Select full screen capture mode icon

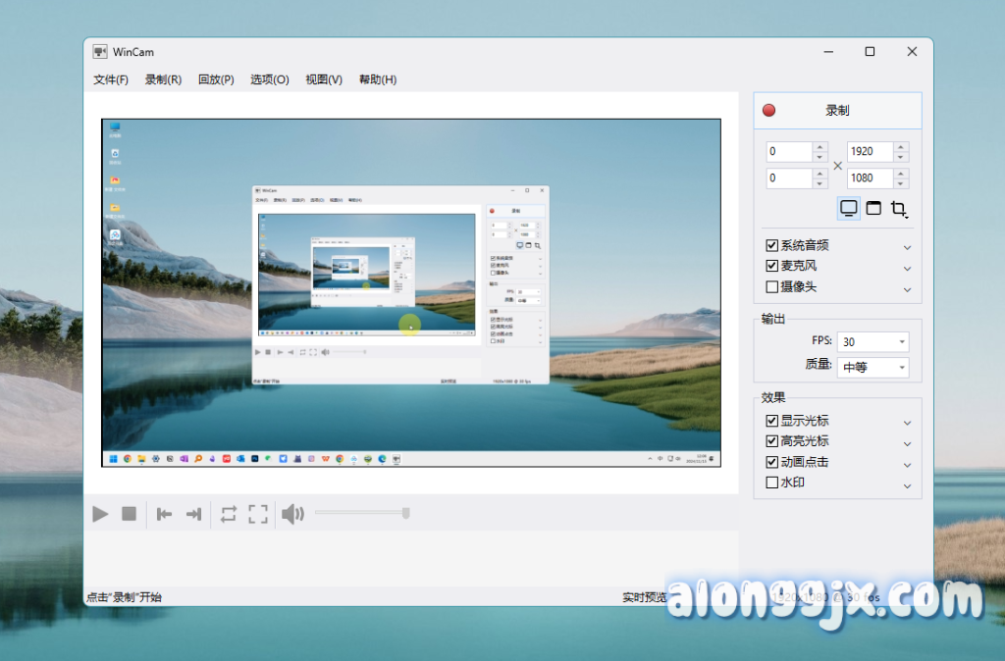point(848,209)
